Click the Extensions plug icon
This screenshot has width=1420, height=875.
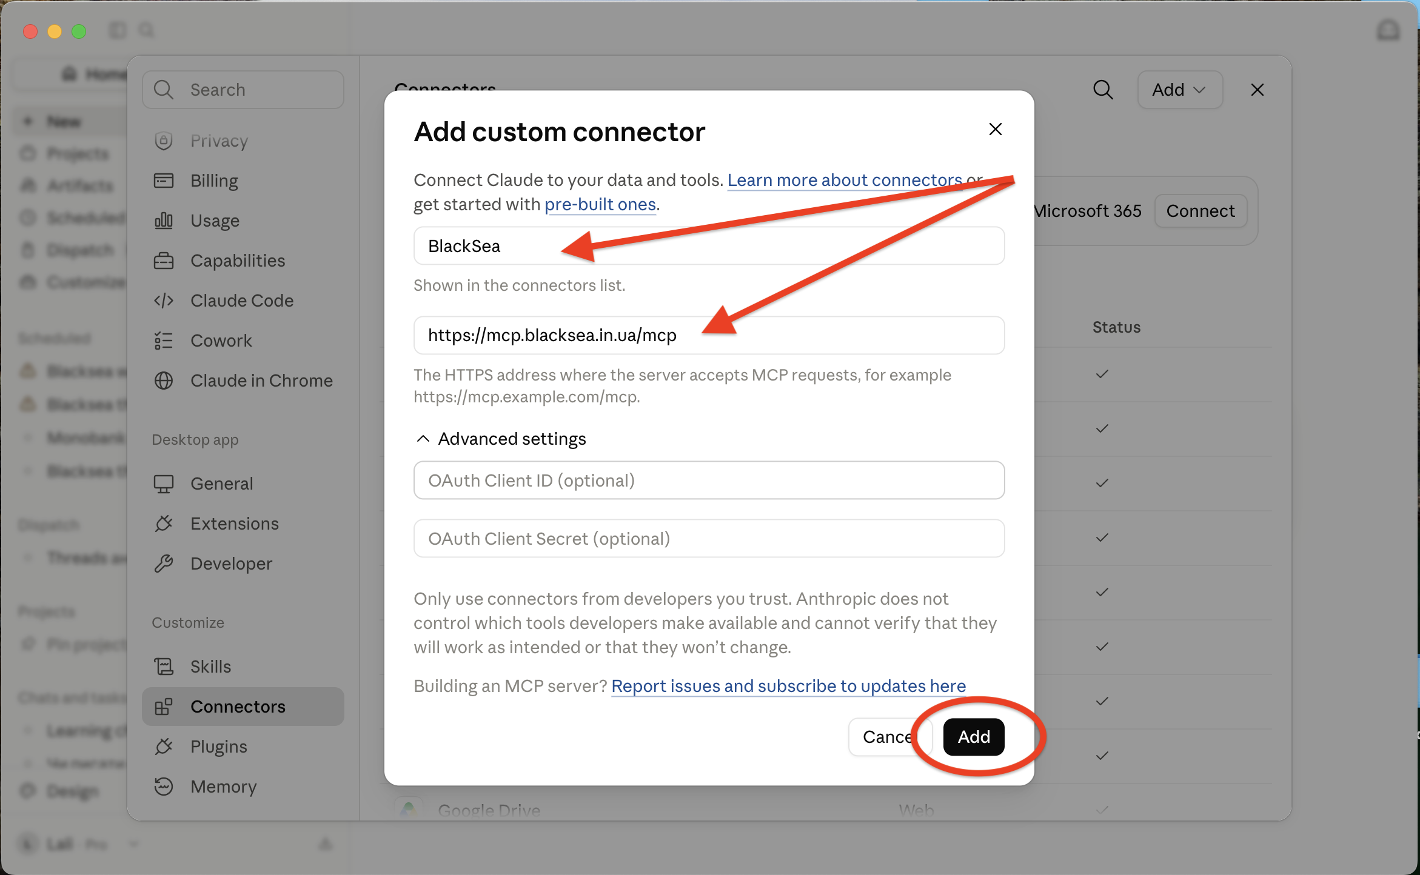click(x=164, y=524)
